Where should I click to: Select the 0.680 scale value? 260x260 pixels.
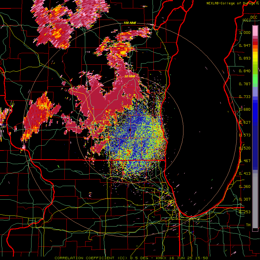tap(245, 109)
